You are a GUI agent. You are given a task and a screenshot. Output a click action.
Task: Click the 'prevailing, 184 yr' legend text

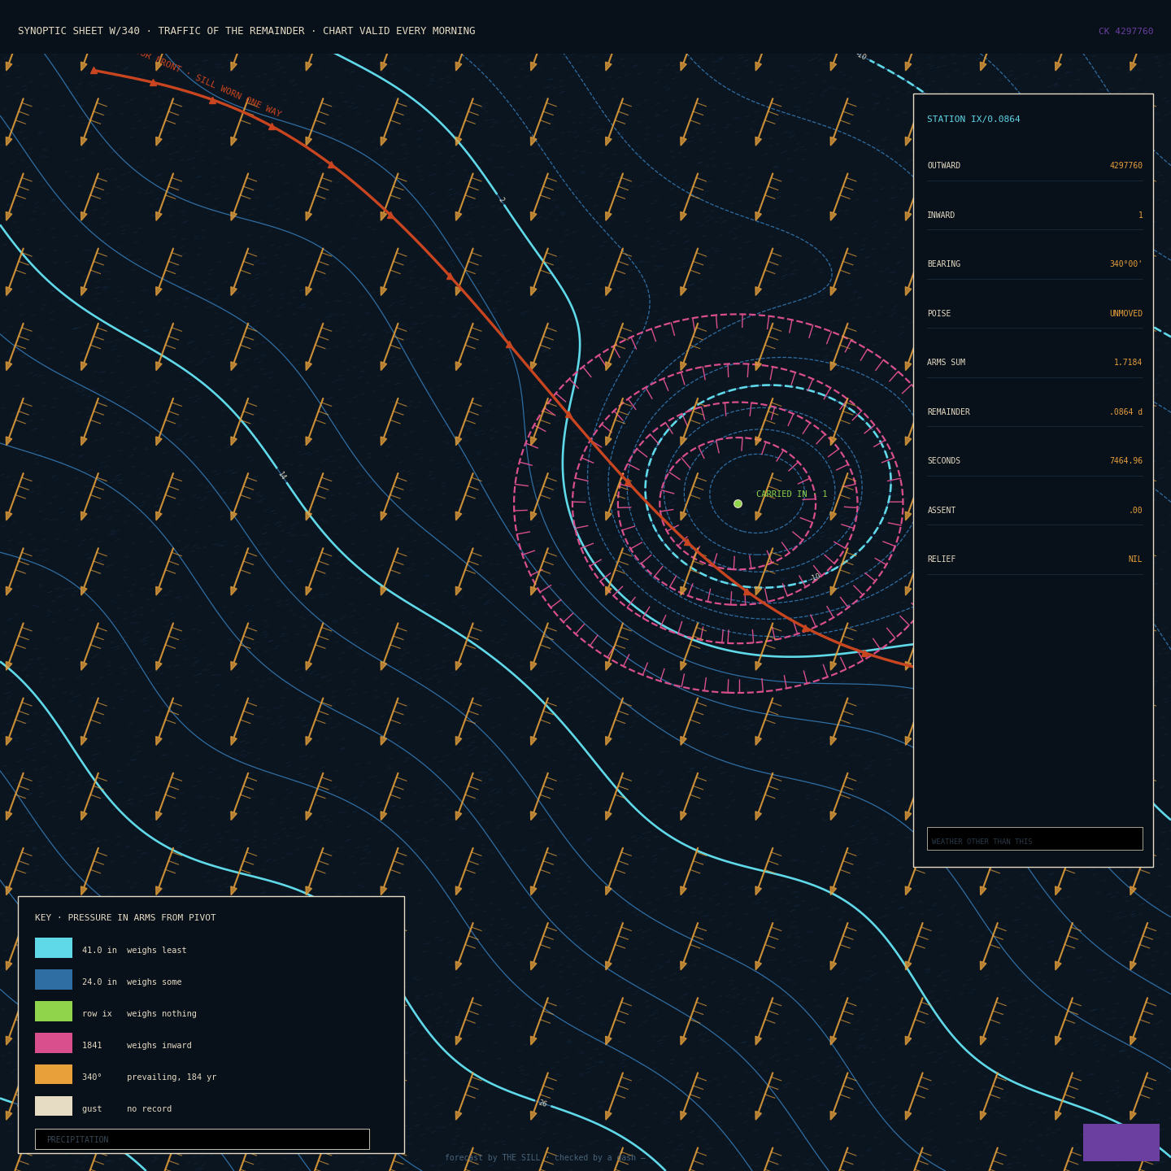[172, 1077]
